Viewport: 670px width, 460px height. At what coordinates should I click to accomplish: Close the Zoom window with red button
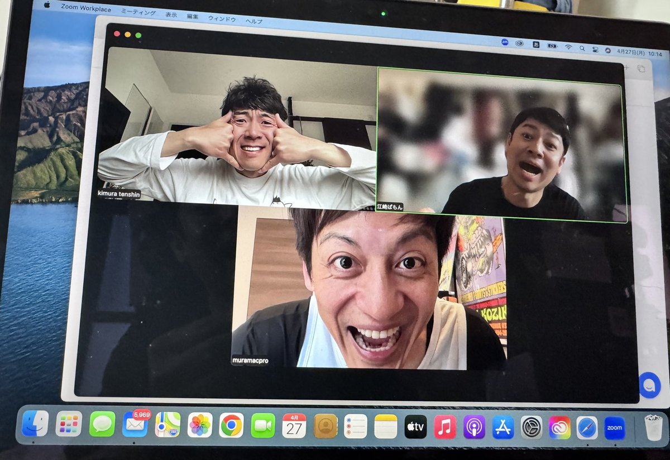(x=117, y=33)
